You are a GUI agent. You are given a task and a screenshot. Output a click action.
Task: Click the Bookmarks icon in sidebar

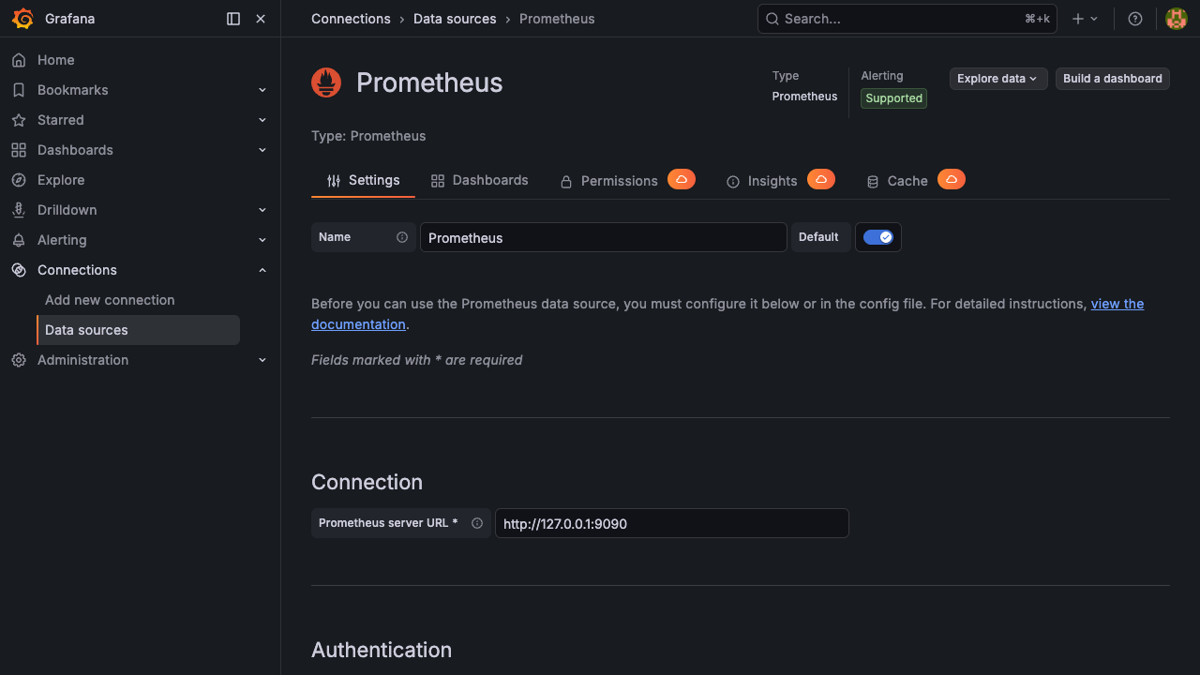coord(19,90)
